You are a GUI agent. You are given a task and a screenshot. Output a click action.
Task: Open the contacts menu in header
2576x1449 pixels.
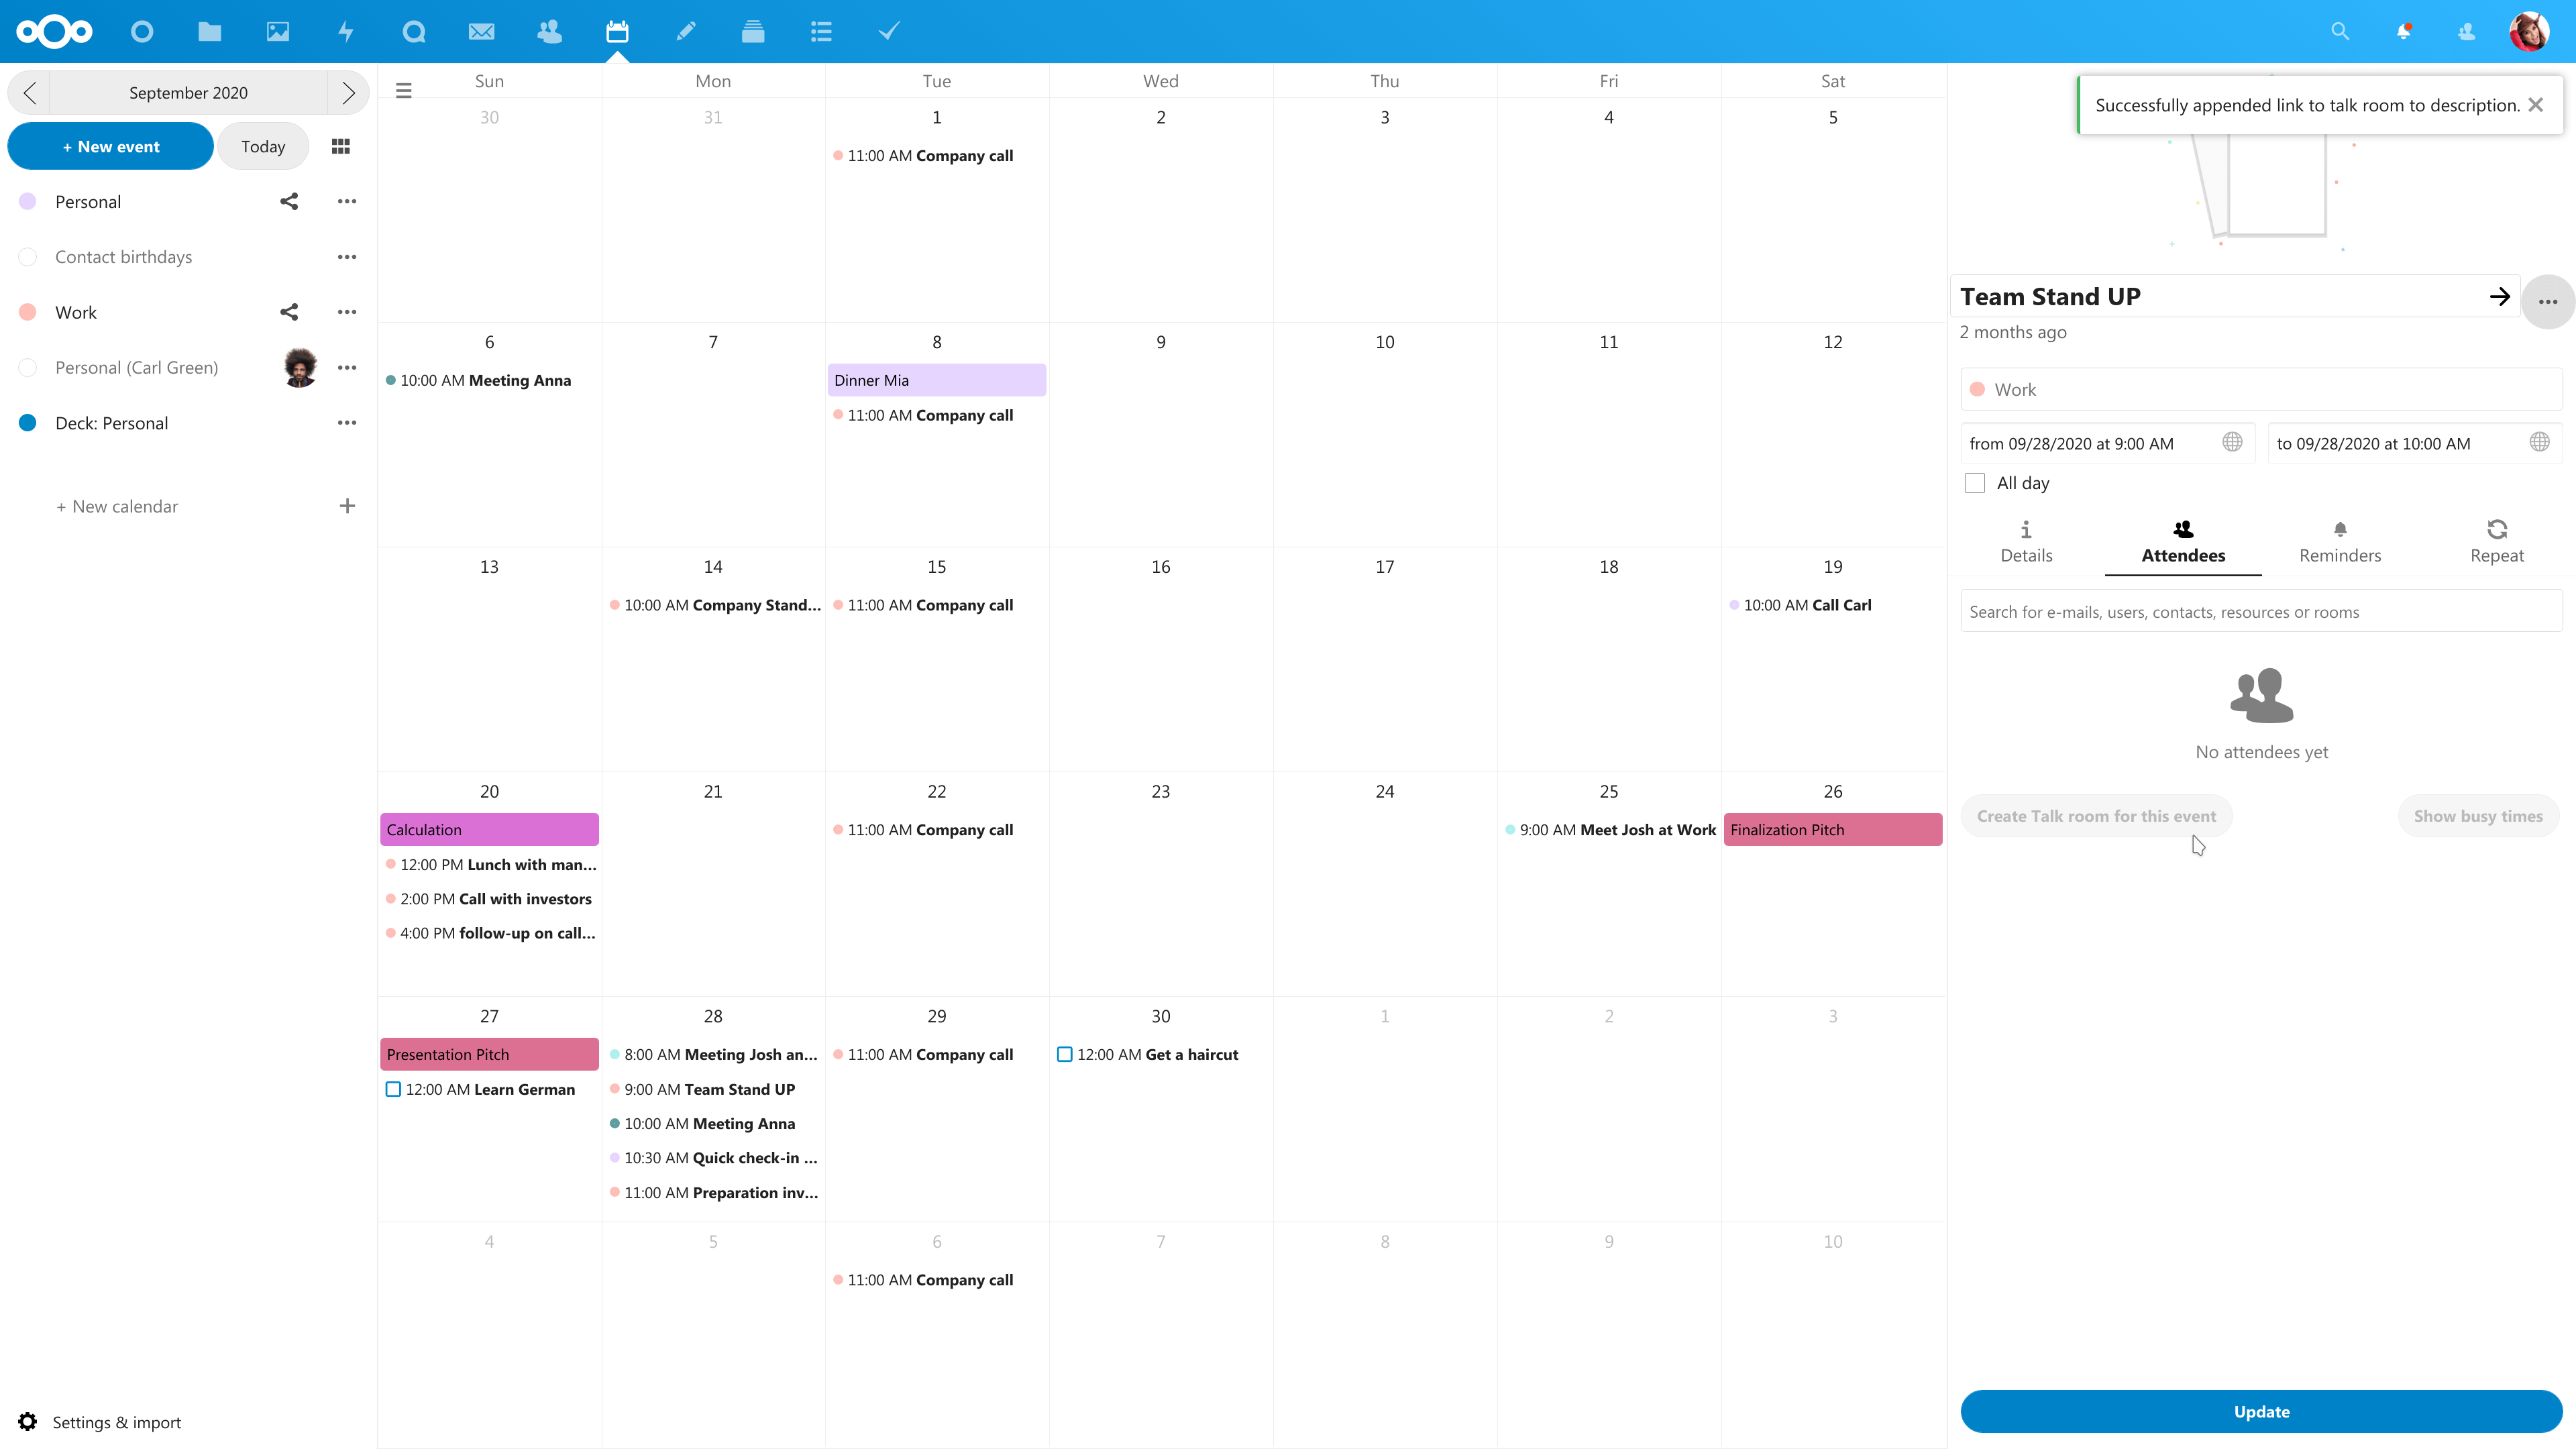tap(2467, 31)
